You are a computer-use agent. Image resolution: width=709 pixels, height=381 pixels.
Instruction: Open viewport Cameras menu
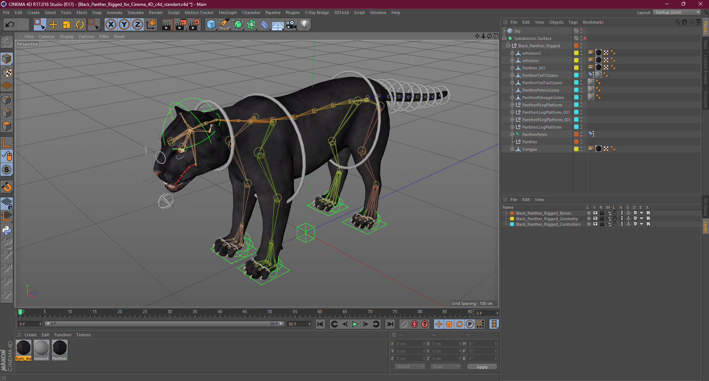[47, 37]
